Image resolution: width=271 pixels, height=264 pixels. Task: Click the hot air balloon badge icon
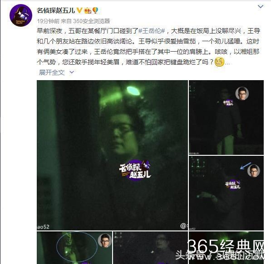[x=95, y=10]
